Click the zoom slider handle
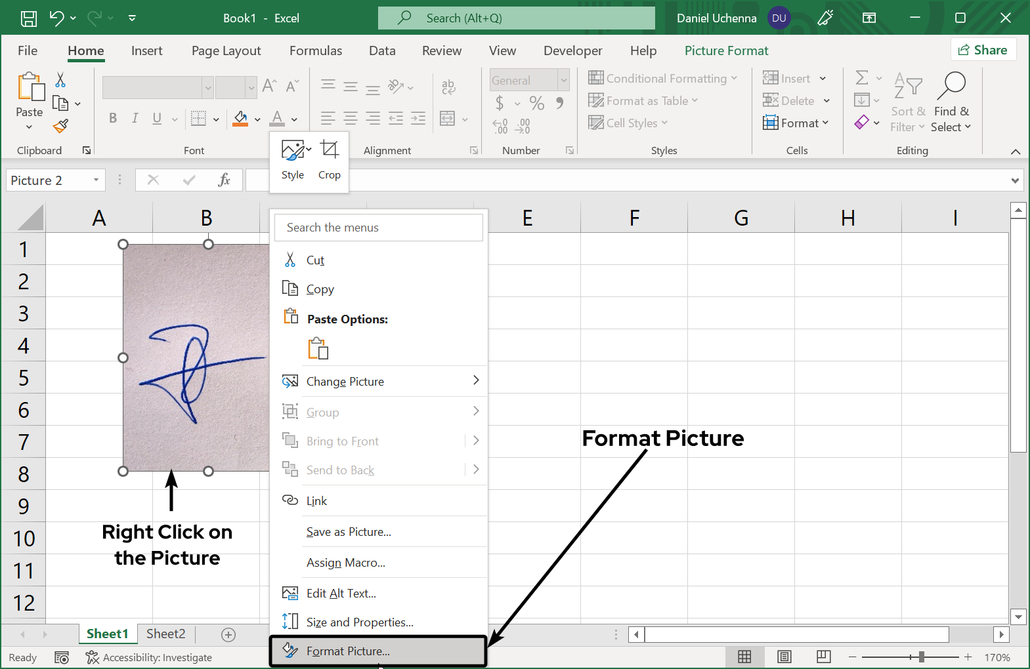Screen dimensions: 1030x669 coord(921,657)
